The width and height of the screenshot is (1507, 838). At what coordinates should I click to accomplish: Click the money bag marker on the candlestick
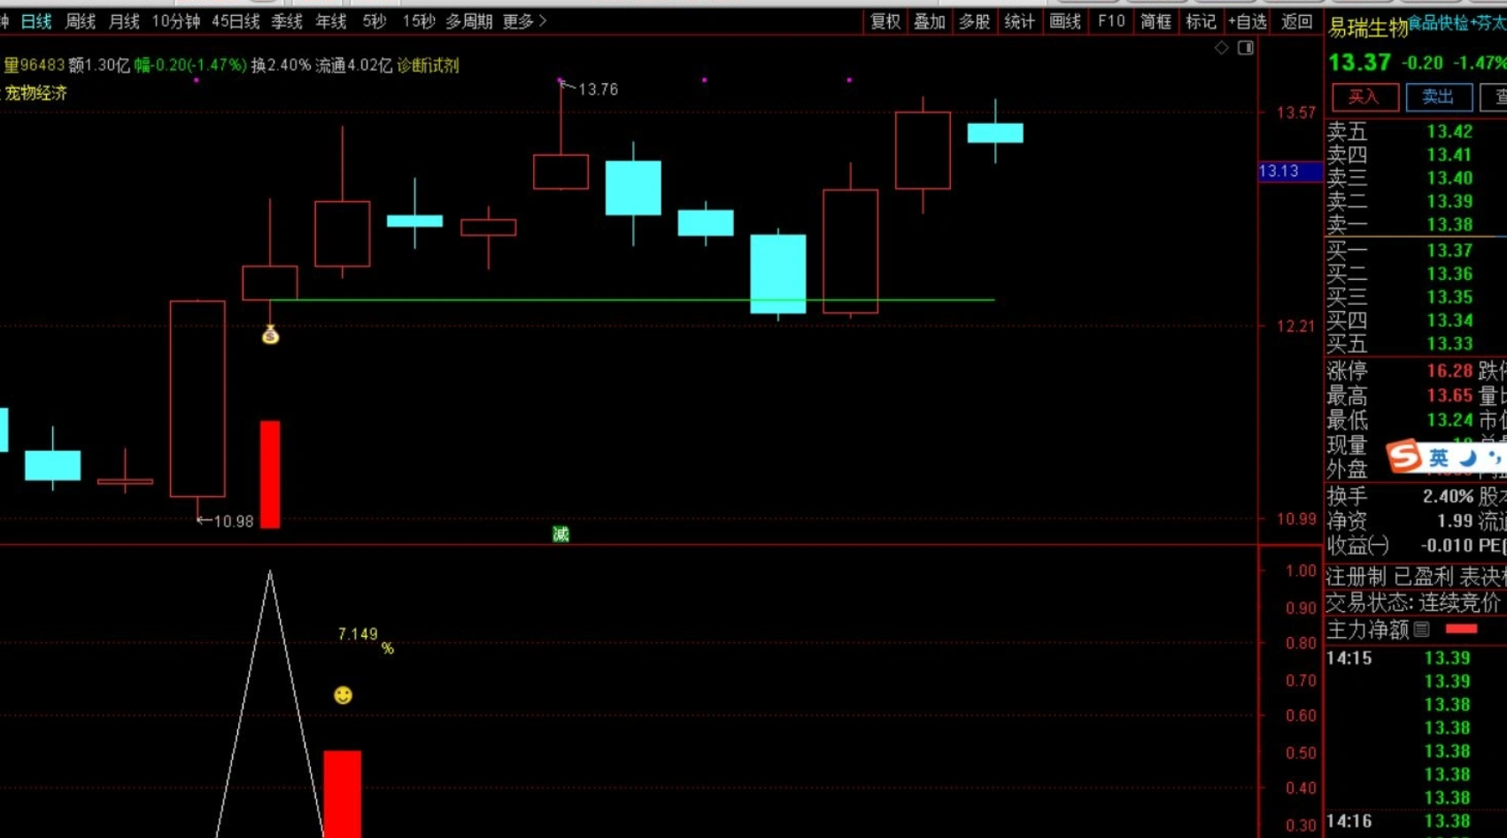270,335
